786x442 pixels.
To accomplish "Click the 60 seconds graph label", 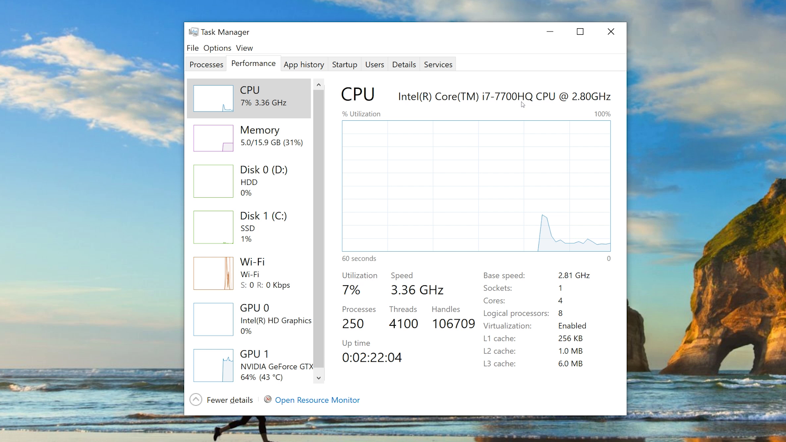I will point(359,259).
